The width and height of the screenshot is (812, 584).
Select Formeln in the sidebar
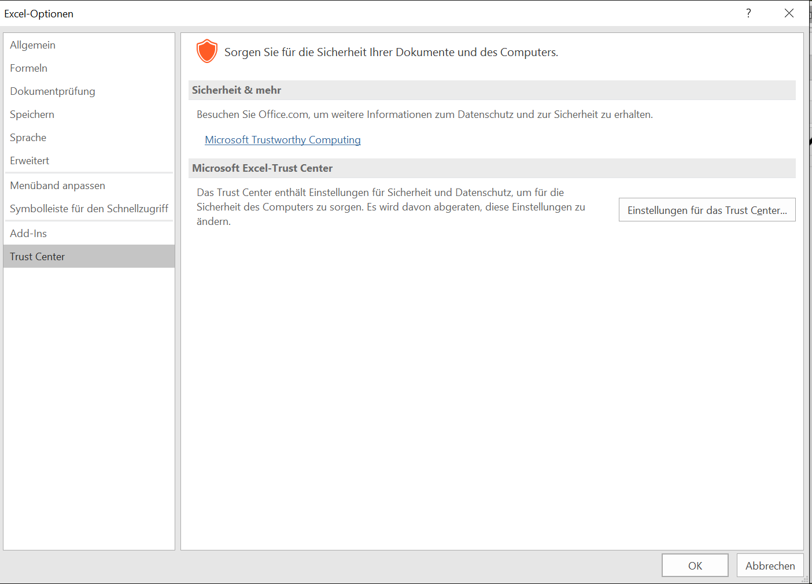(89, 68)
